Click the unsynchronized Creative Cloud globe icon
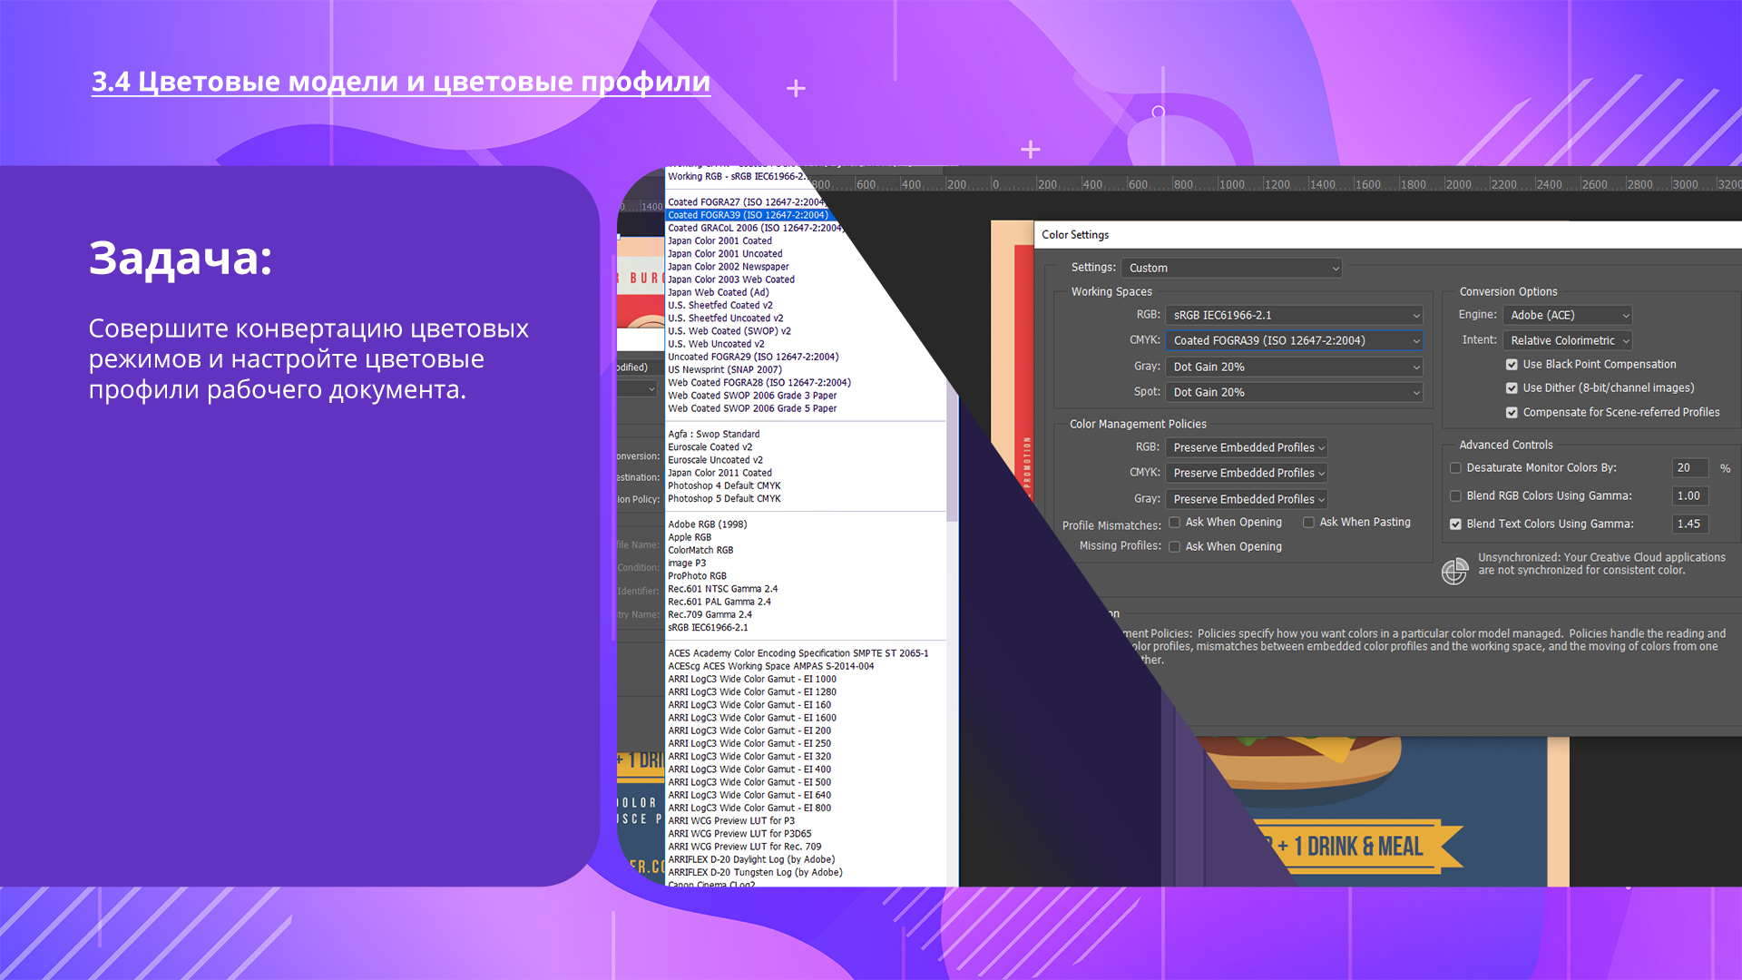The width and height of the screenshot is (1742, 980). (1454, 572)
